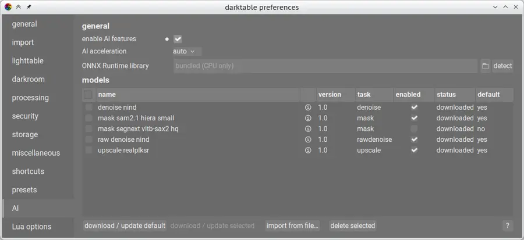Select the upscale realplksr row checkbox
This screenshot has width=524, height=240.
pyautogui.click(x=88, y=151)
